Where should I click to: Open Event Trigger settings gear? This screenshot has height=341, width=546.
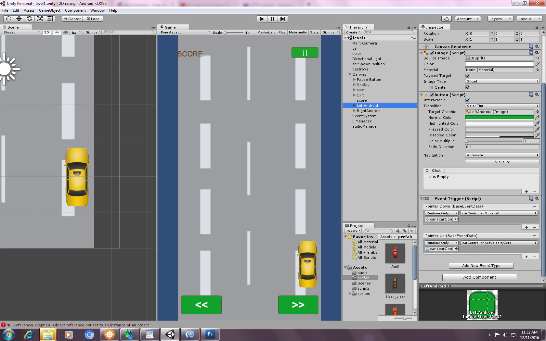537,198
